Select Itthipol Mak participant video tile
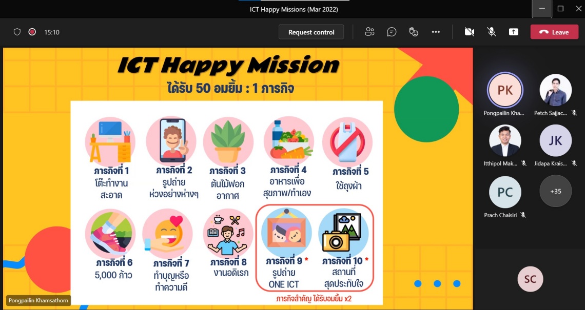 coord(504,140)
